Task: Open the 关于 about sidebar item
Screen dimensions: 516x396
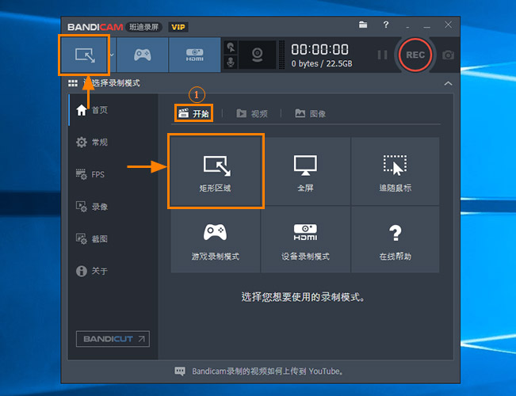Action: click(x=92, y=271)
